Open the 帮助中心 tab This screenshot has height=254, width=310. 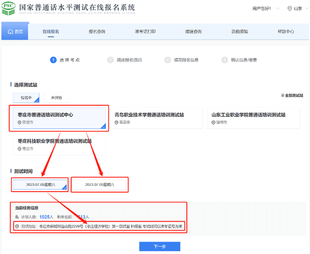tap(286, 32)
